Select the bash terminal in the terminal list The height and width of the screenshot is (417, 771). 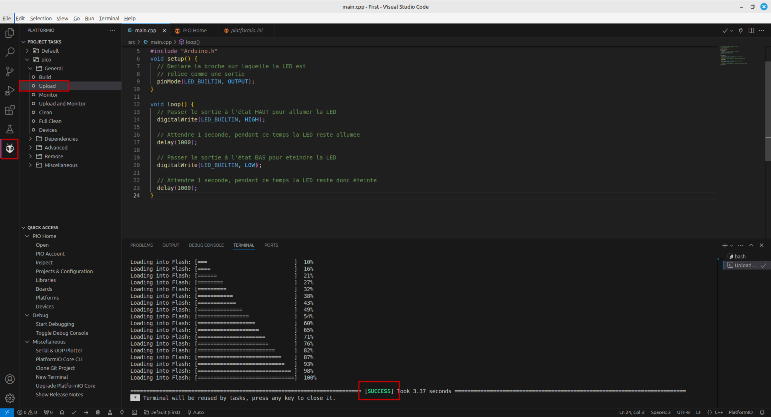pos(740,256)
